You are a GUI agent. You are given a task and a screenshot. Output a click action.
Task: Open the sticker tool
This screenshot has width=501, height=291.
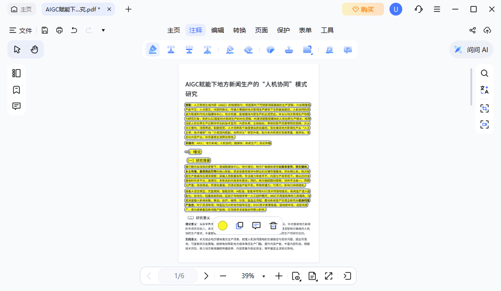(271, 49)
